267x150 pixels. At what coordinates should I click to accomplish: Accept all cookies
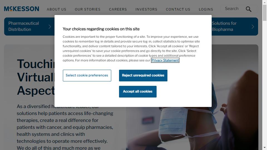point(138,92)
